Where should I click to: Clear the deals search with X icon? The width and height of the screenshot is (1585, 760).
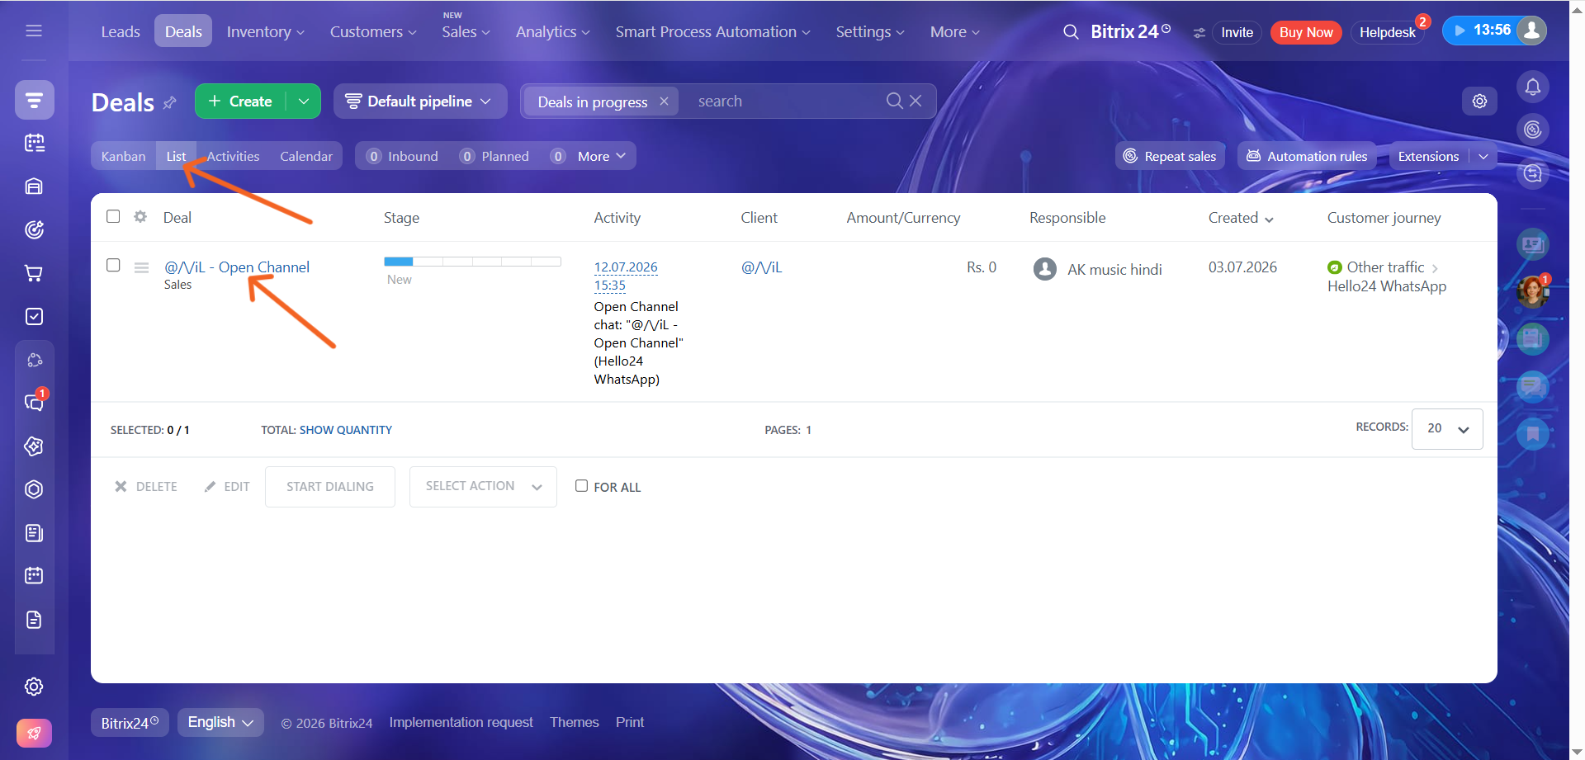(x=916, y=101)
